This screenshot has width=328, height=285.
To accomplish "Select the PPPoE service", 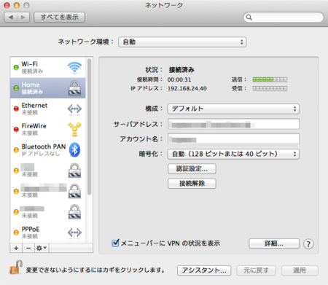I will pos(48,233).
